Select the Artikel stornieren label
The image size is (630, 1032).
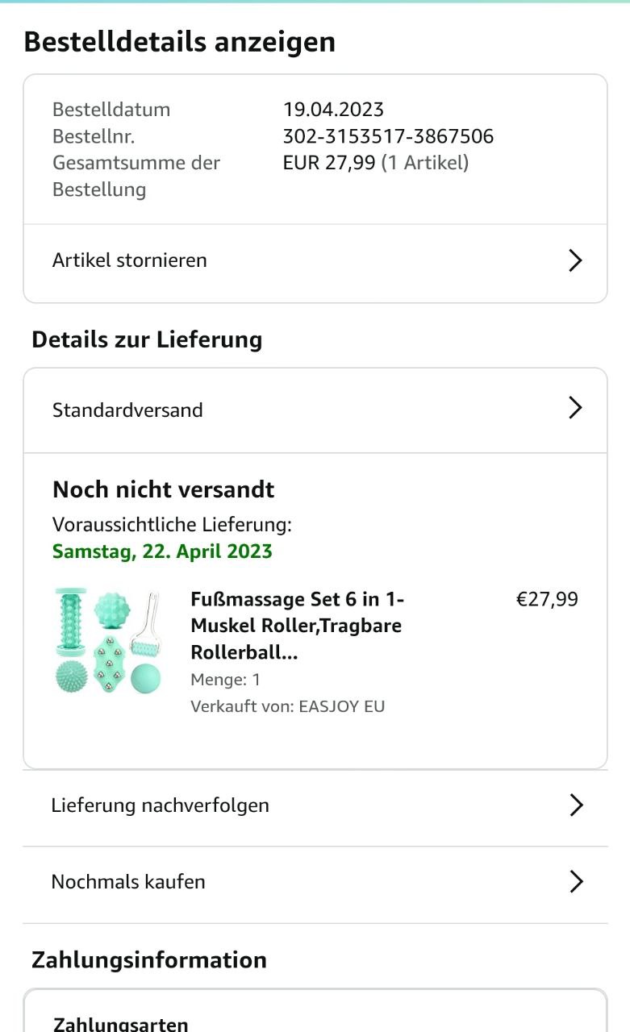pyautogui.click(x=130, y=260)
